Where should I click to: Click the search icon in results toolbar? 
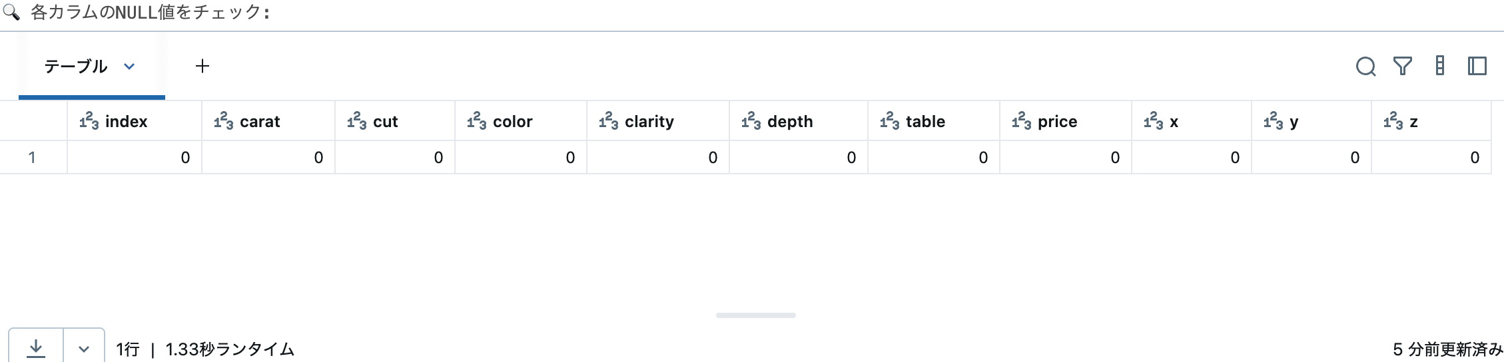(1365, 67)
